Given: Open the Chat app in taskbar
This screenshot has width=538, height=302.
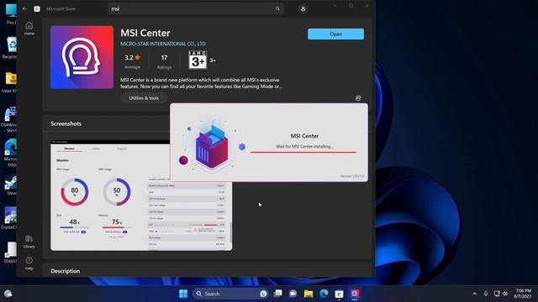Looking at the screenshot, I should point(293,294).
